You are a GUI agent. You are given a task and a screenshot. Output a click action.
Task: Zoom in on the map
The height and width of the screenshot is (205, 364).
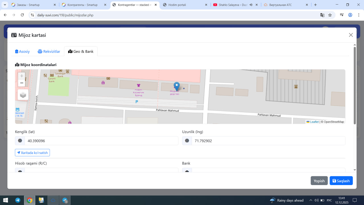click(x=22, y=76)
